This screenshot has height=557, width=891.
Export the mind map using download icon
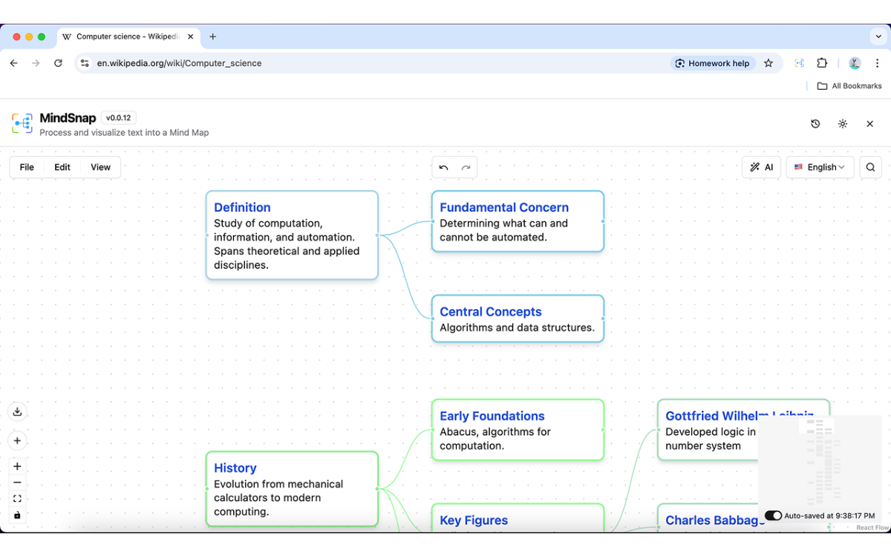click(x=18, y=411)
